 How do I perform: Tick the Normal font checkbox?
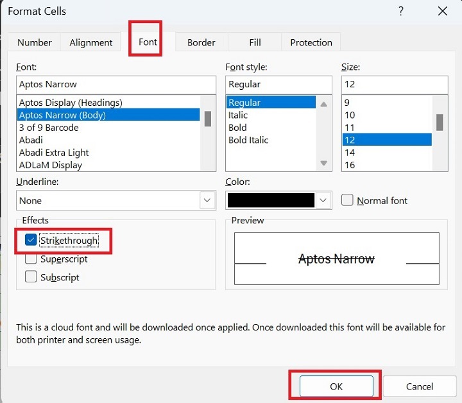[x=347, y=200]
